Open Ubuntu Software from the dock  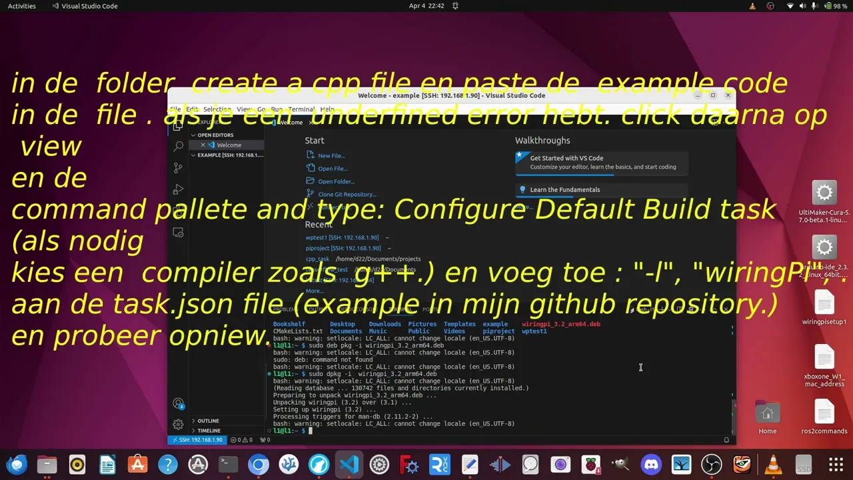[137, 464]
